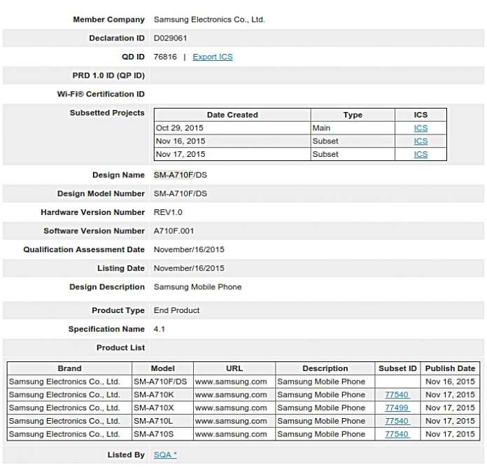Select QD ID value 76816
The image size is (487, 472).
coord(165,57)
